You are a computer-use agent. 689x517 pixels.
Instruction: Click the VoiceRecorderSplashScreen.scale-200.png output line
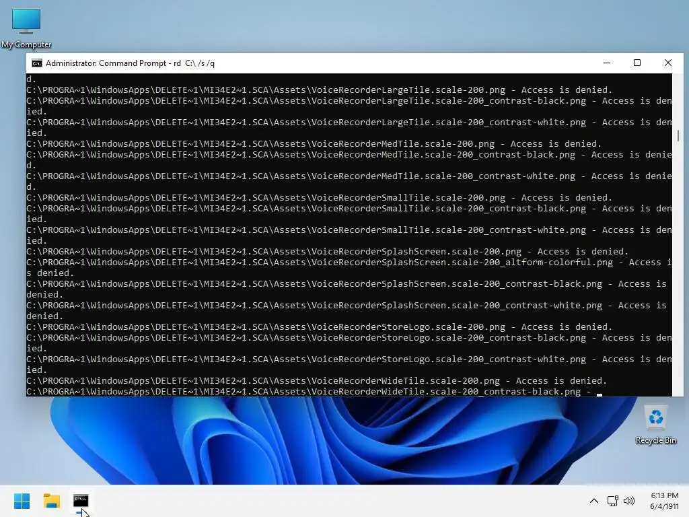click(x=328, y=252)
